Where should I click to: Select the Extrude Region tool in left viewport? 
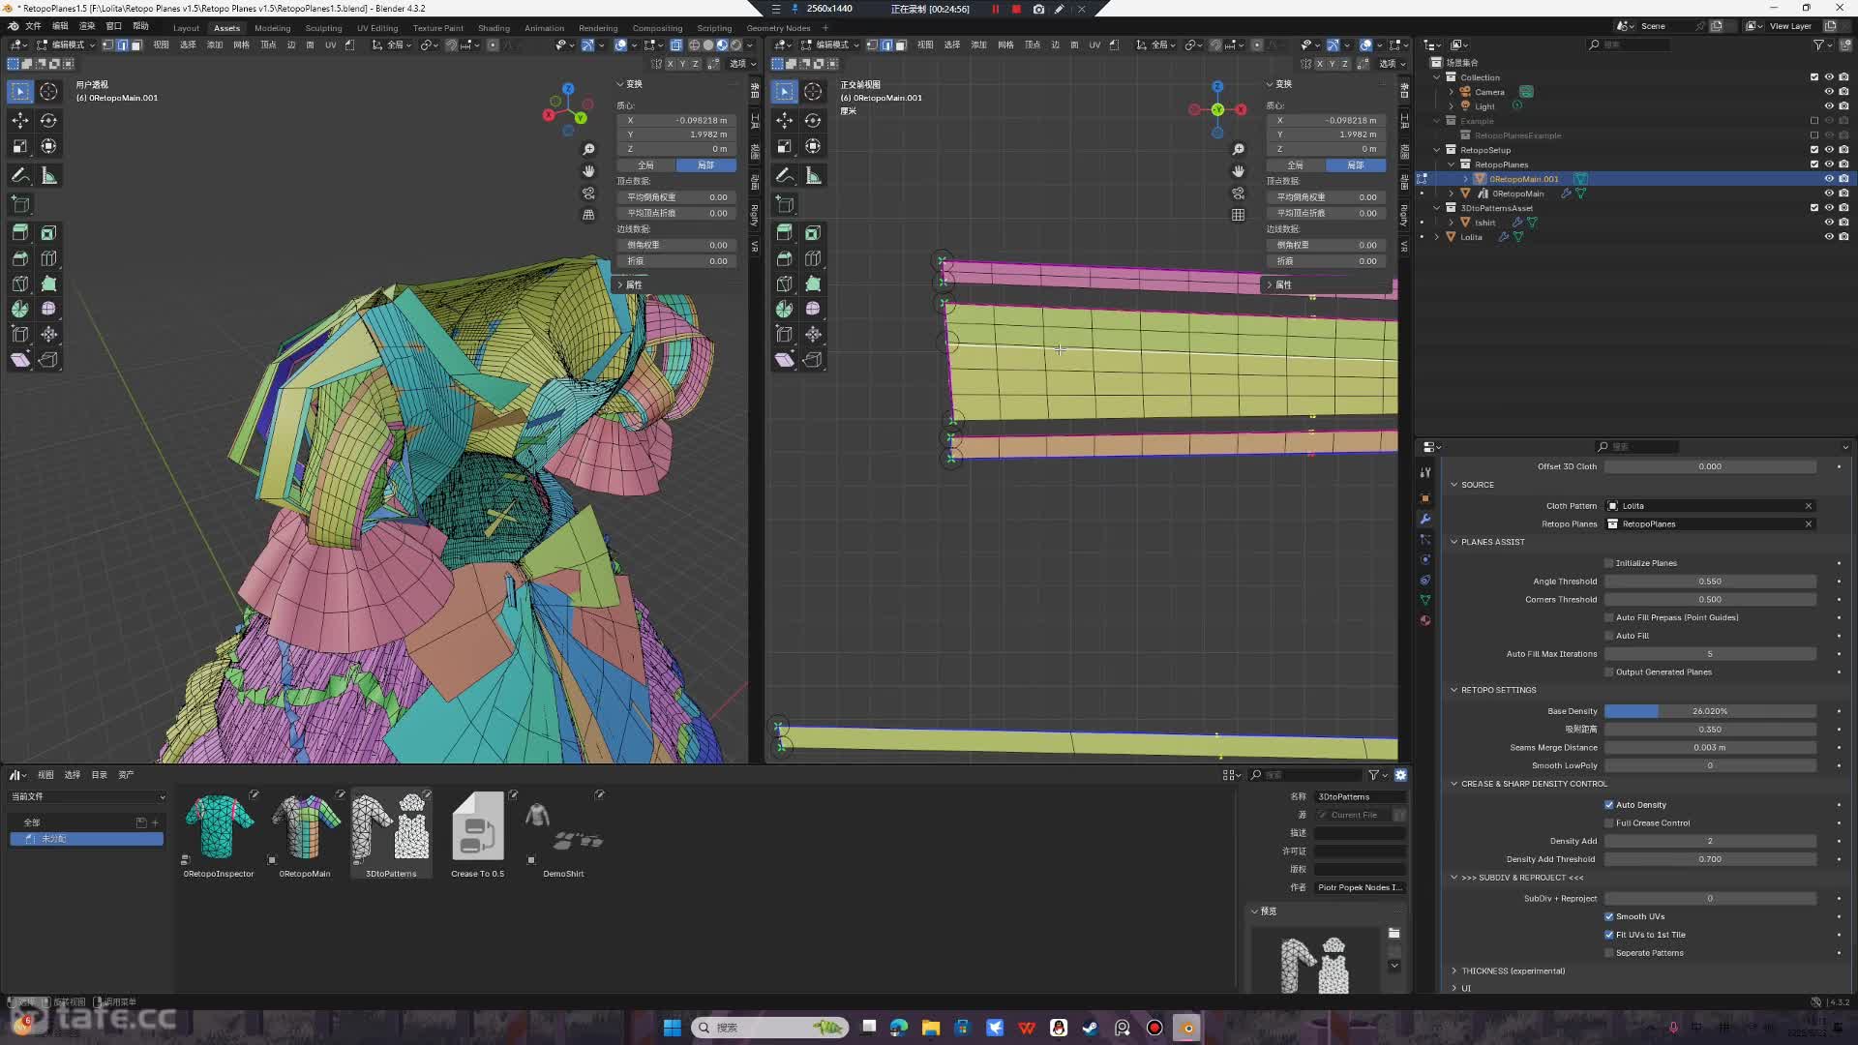pyautogui.click(x=20, y=233)
